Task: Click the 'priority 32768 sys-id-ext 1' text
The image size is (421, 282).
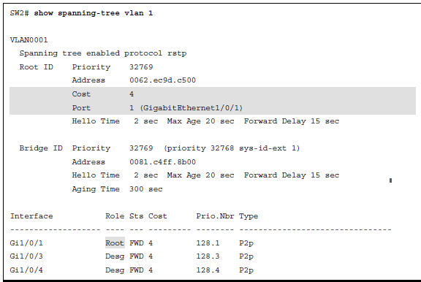Action: [232, 148]
